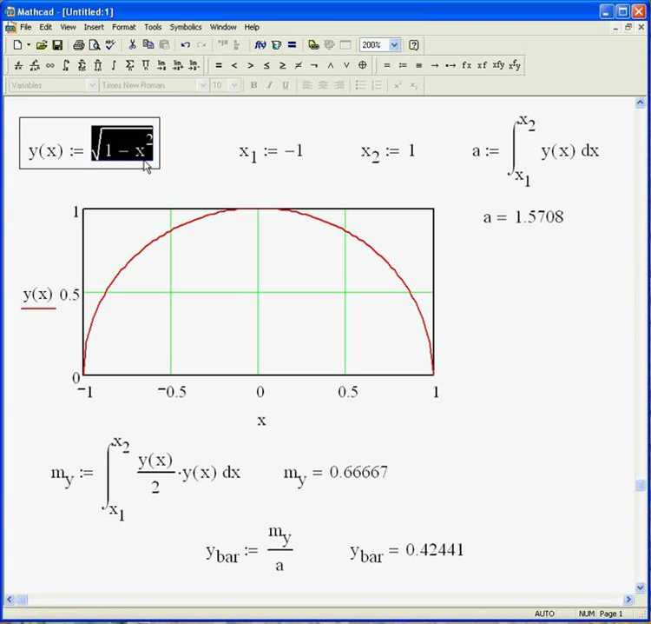Insert the definite integral operator

coord(66,65)
